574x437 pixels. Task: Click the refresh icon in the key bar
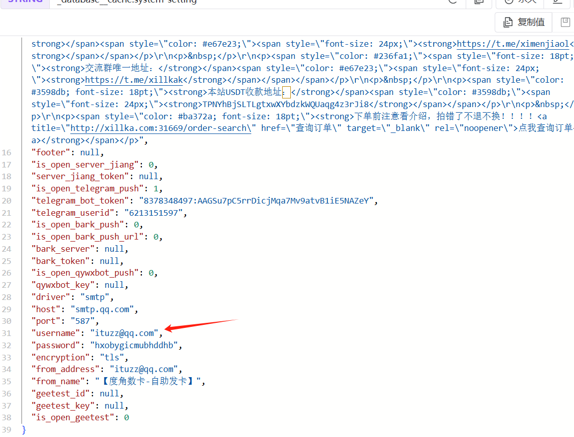pyautogui.click(x=452, y=2)
